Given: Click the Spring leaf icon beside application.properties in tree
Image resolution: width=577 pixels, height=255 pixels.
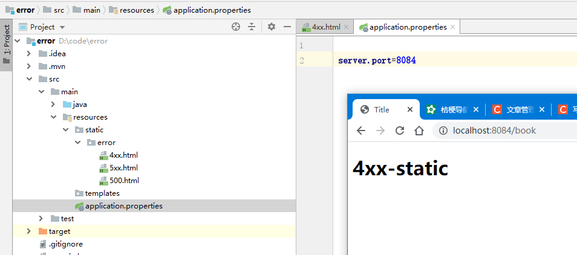Looking at the screenshot, I should tap(79, 207).
